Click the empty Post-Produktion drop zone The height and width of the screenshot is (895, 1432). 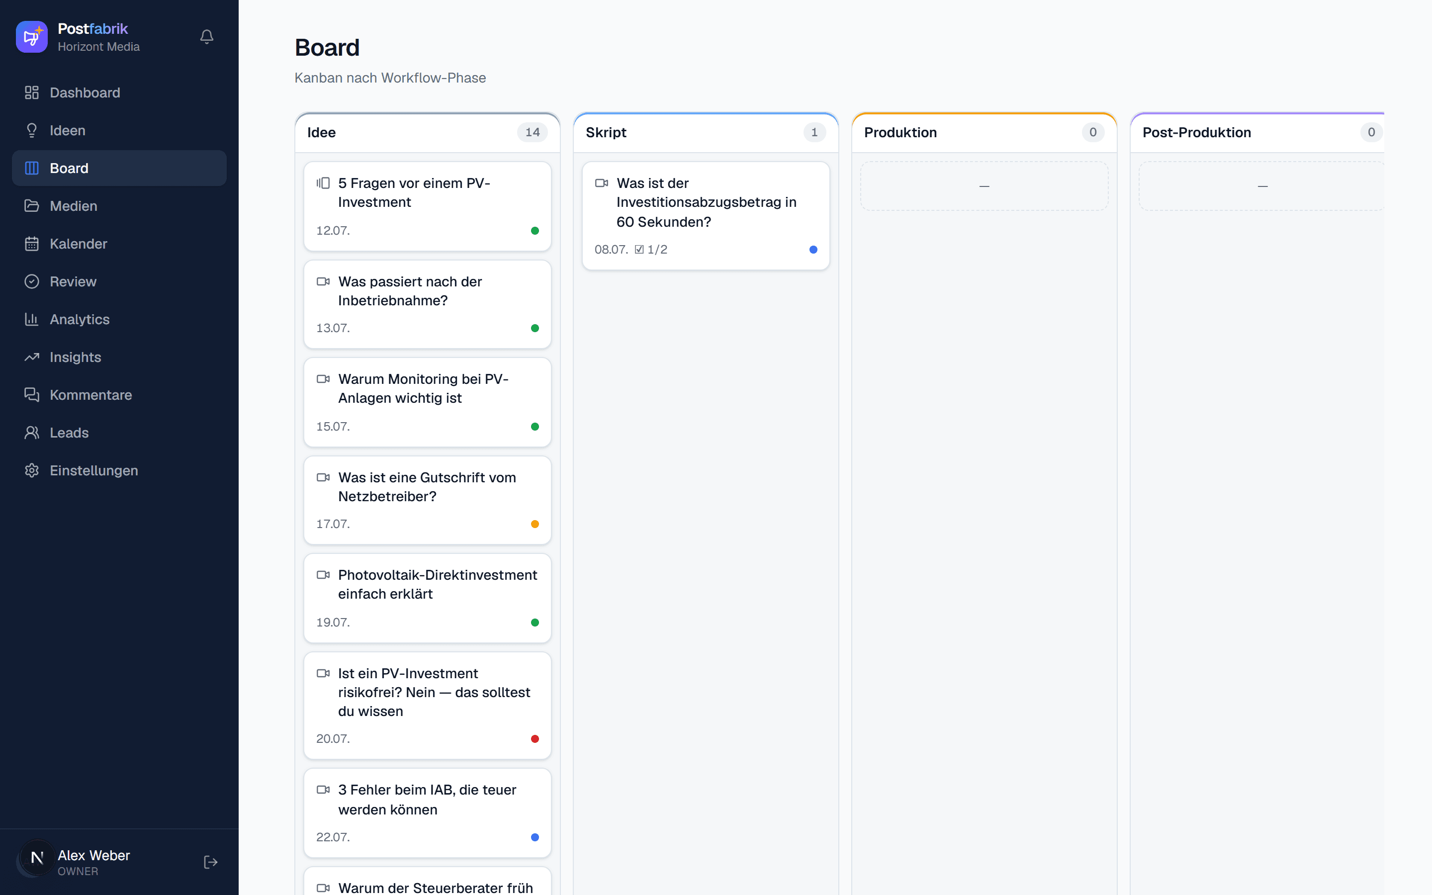click(1261, 186)
